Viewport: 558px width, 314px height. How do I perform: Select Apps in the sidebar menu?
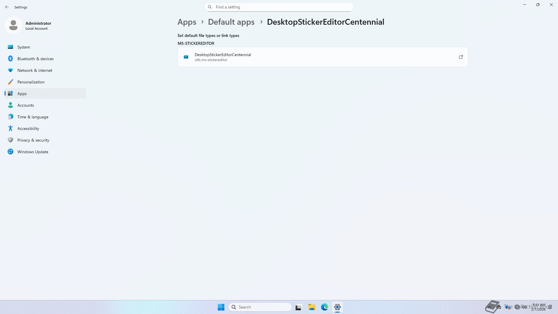tap(22, 94)
